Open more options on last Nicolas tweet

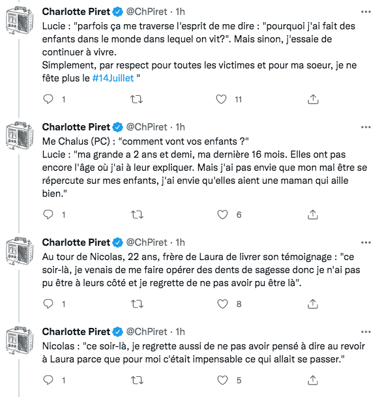[x=366, y=332]
